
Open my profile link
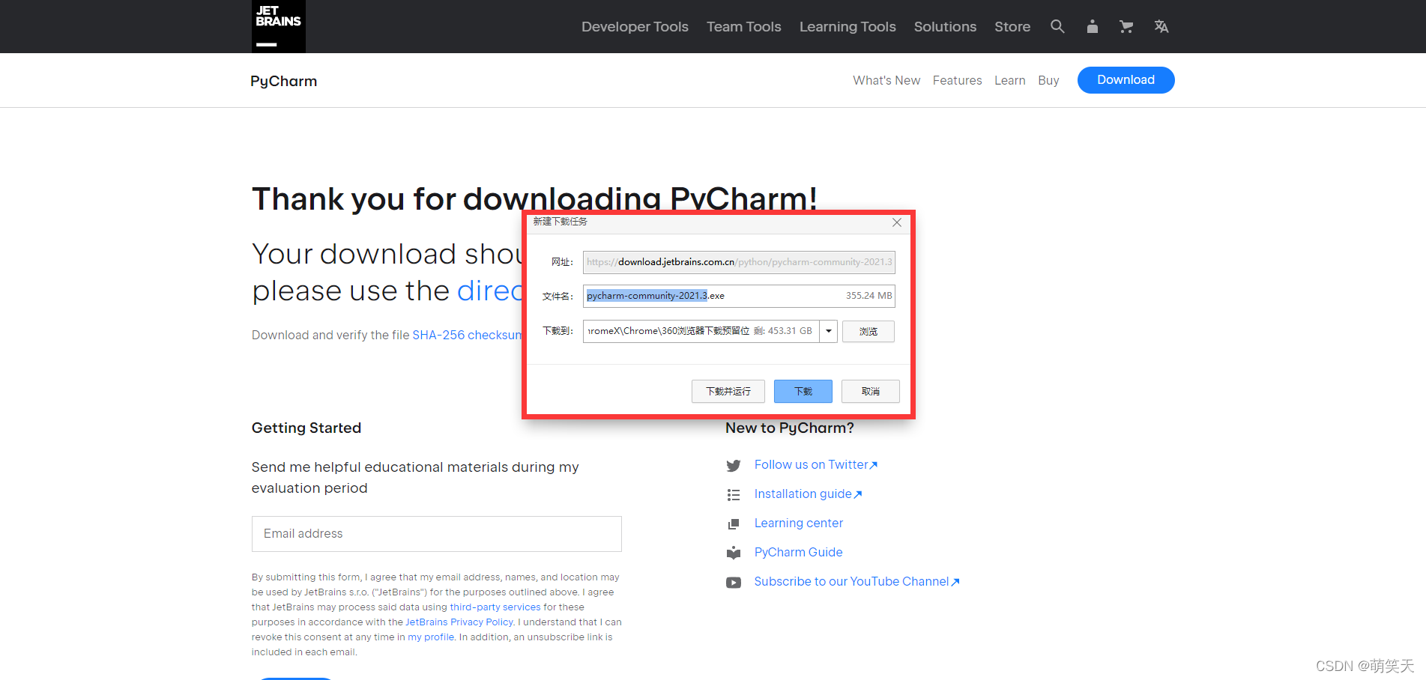(x=431, y=637)
